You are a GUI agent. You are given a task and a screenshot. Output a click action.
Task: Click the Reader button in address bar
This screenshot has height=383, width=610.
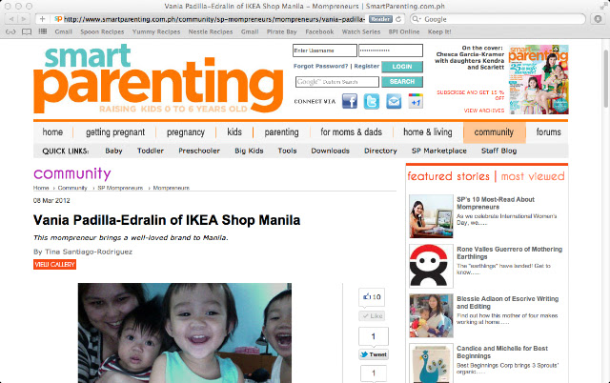tap(380, 19)
